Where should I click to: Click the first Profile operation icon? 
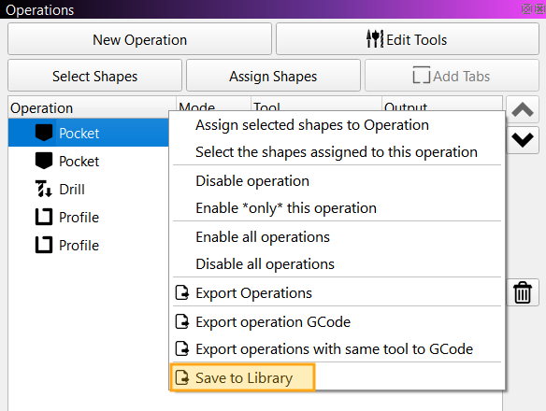[44, 217]
